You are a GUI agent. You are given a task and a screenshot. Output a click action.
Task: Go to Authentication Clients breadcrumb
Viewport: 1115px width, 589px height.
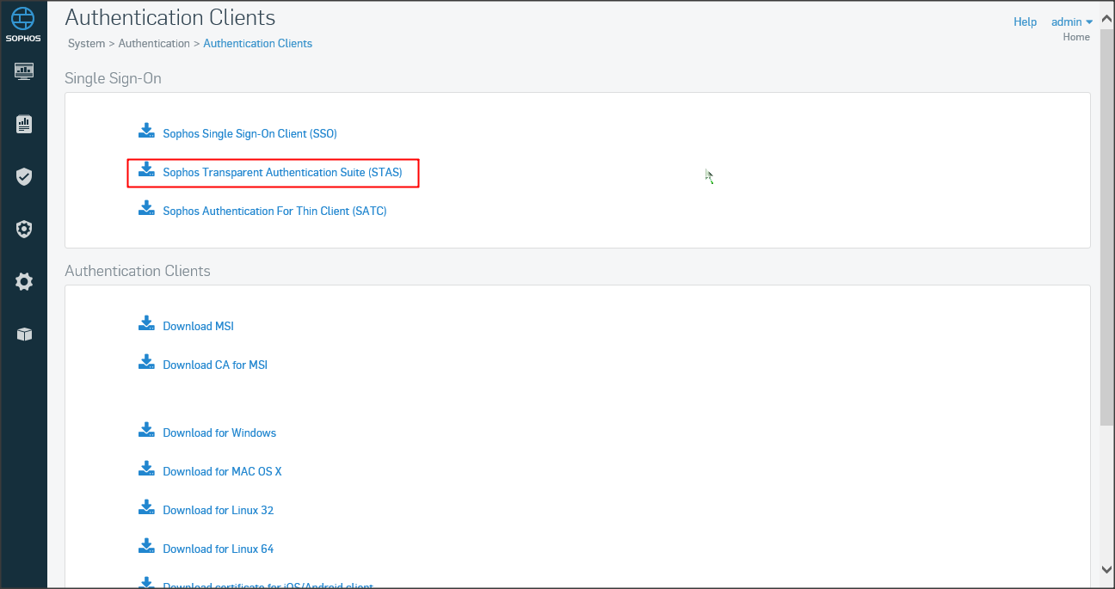click(x=257, y=43)
